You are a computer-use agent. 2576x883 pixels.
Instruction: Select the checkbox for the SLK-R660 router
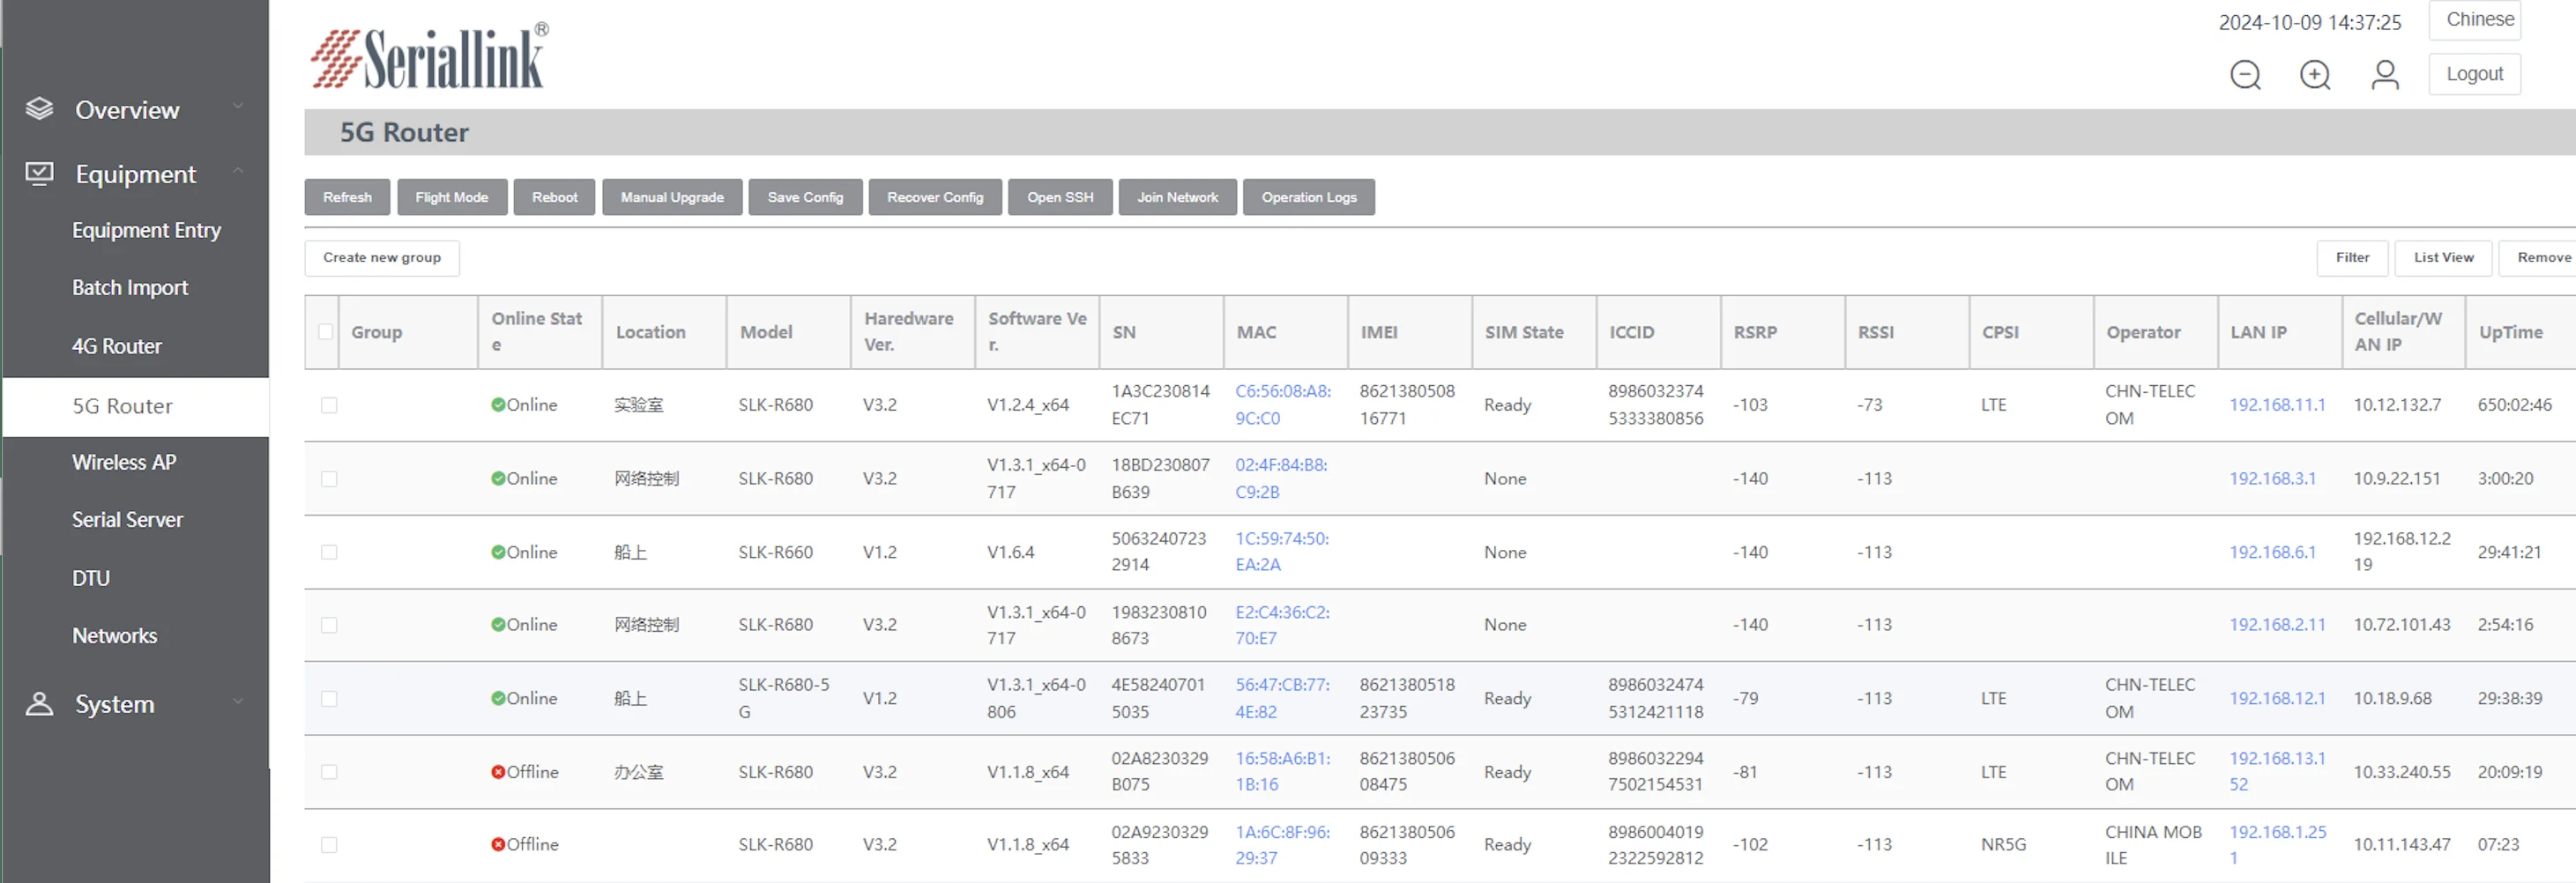(329, 552)
